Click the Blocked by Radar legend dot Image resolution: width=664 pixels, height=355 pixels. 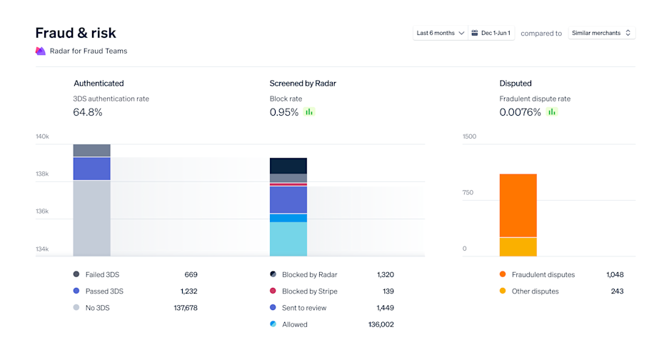[x=273, y=274]
